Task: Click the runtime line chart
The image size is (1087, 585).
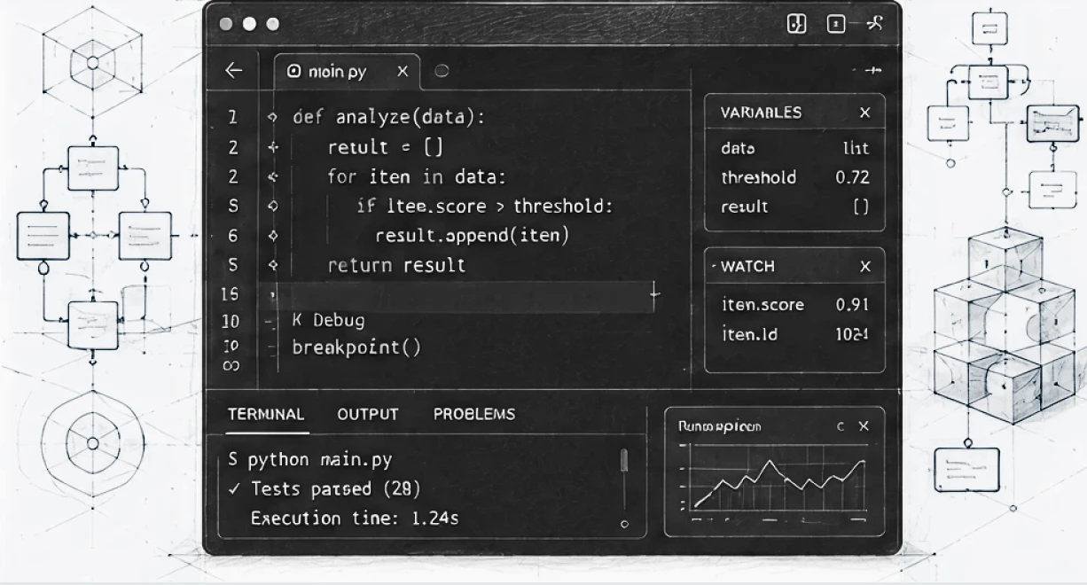Action: click(x=777, y=479)
